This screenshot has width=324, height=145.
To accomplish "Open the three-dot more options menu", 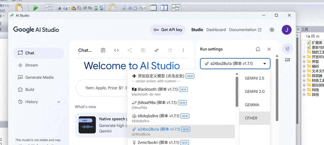I will (x=183, y=50).
